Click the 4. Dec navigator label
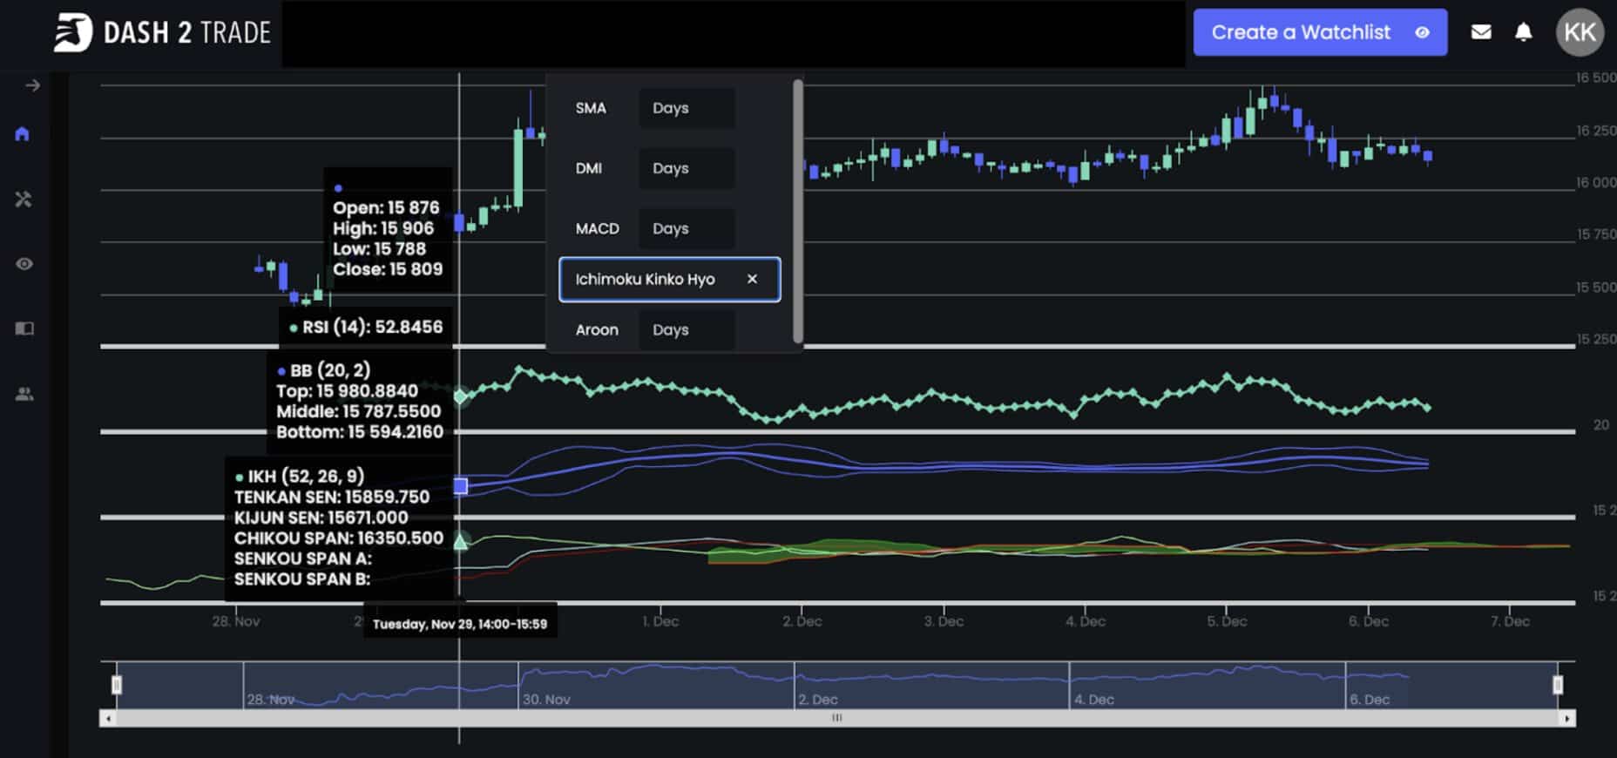The image size is (1617, 758). (x=1094, y=700)
